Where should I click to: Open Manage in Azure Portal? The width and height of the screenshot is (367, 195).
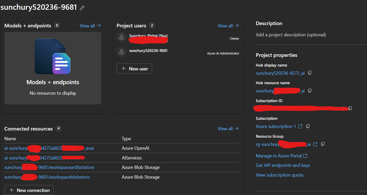[282, 156]
